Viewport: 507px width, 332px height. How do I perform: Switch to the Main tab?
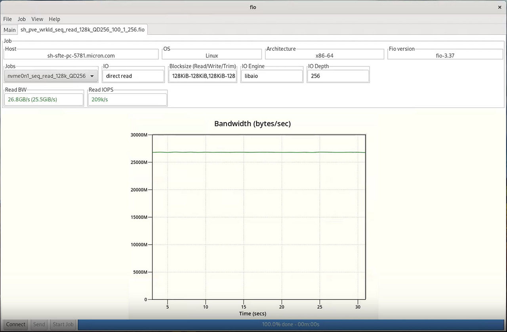[x=10, y=30]
